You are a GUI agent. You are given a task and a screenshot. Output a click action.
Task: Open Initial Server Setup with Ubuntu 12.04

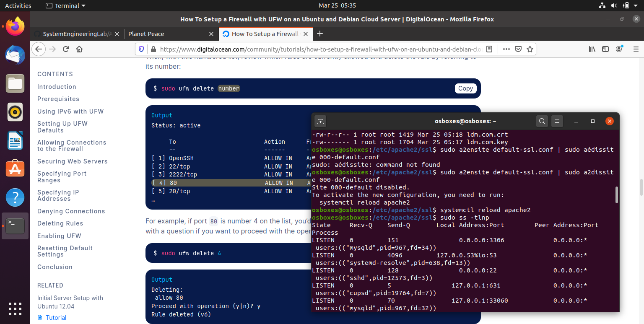(70, 302)
